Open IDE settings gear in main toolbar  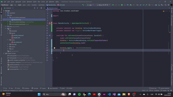coord(168,5)
